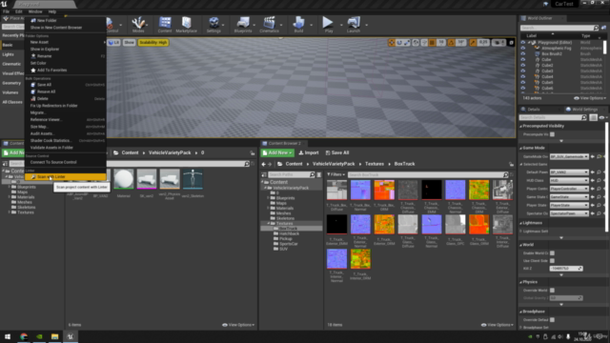Open the Blueprints toolbar icon

[x=243, y=25]
